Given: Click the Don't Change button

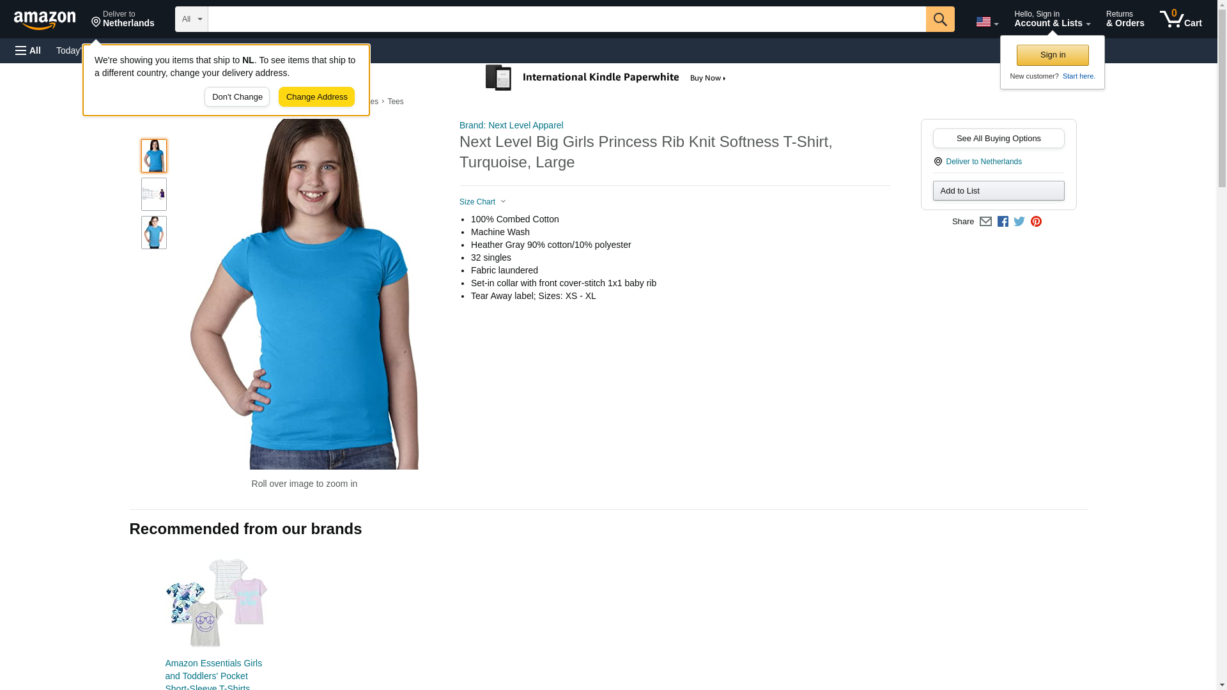Looking at the screenshot, I should pos(237,97).
